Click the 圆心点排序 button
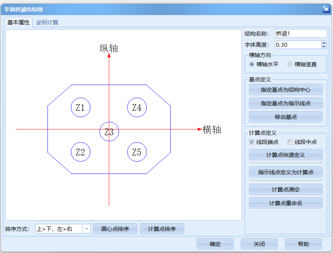This screenshot has width=333, height=253. point(115,229)
